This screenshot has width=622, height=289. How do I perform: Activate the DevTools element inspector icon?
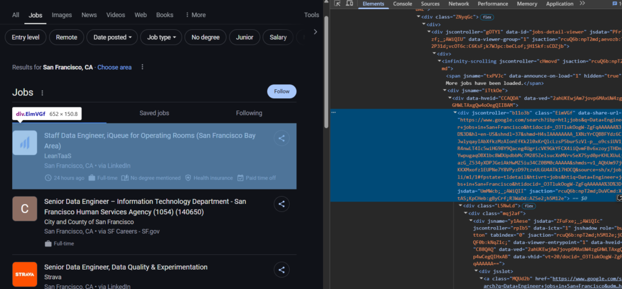coord(336,4)
